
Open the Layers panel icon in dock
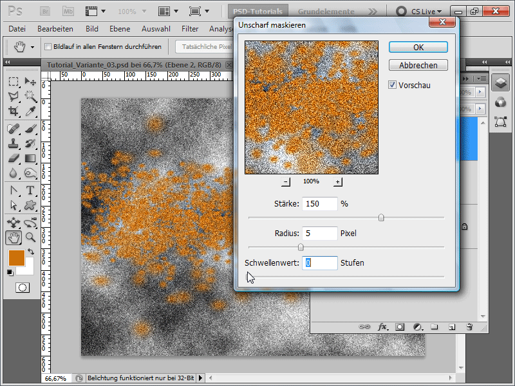coord(500,82)
